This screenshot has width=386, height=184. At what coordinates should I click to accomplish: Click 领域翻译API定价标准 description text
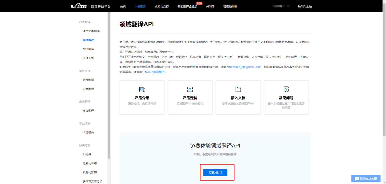[x=190, y=104]
